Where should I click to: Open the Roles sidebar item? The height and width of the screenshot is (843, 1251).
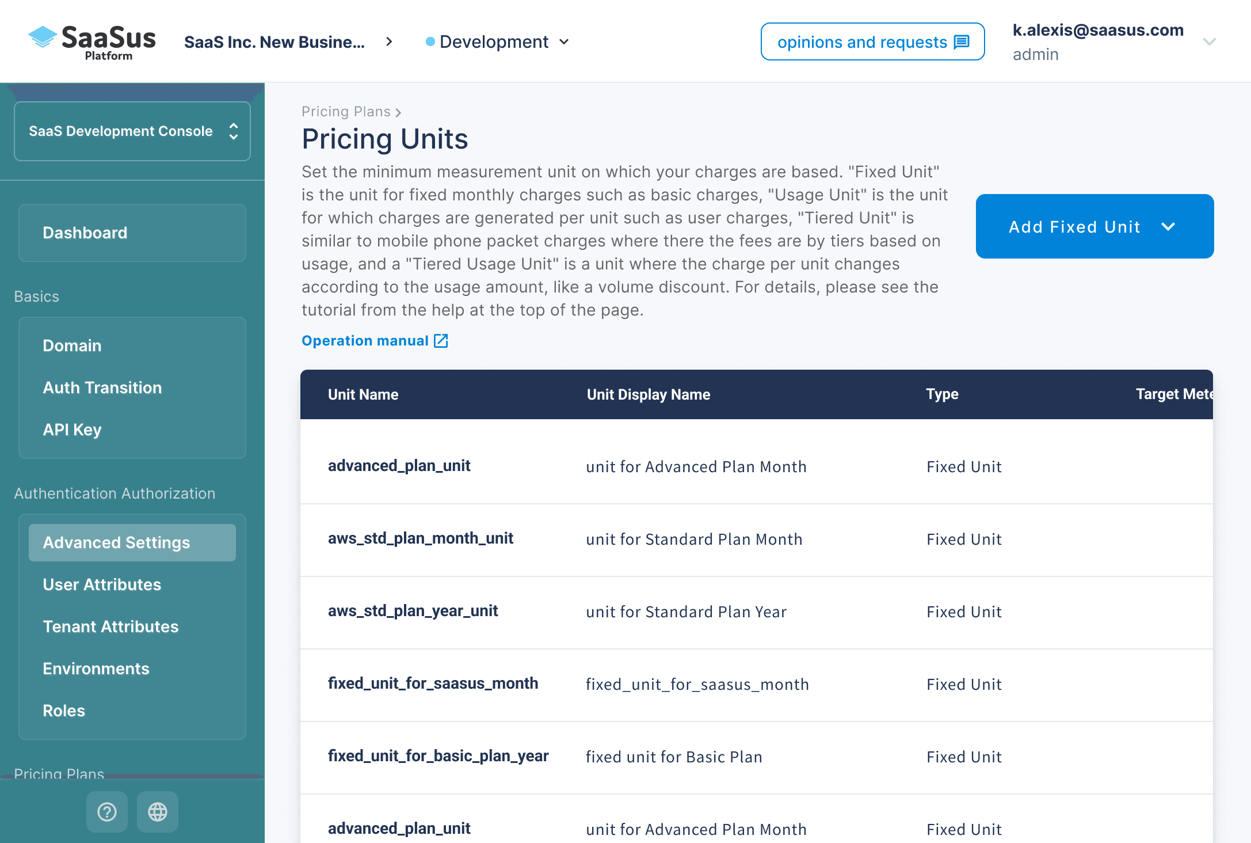pos(64,711)
